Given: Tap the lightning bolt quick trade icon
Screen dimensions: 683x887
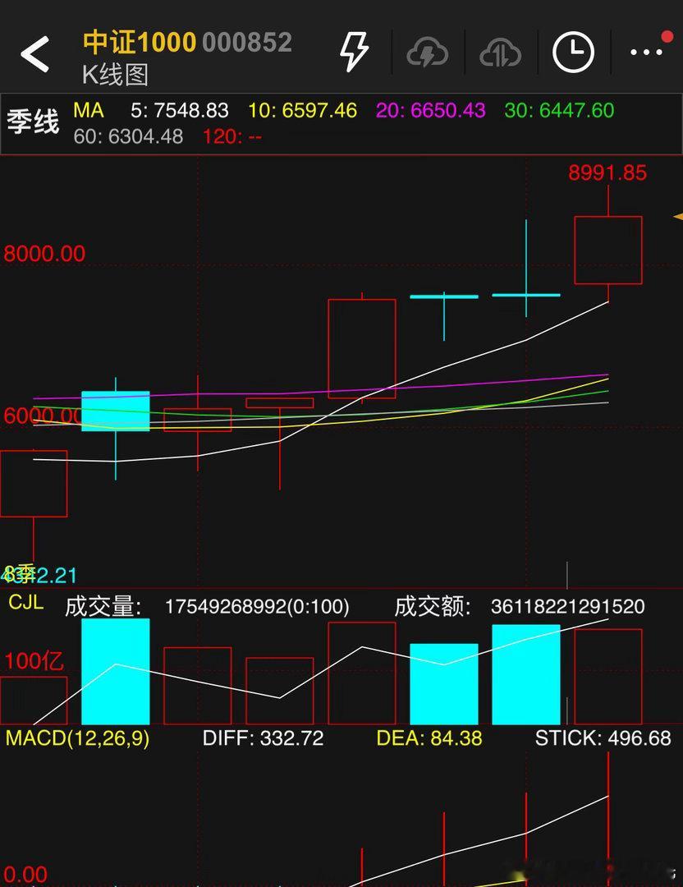Looking at the screenshot, I should [354, 52].
